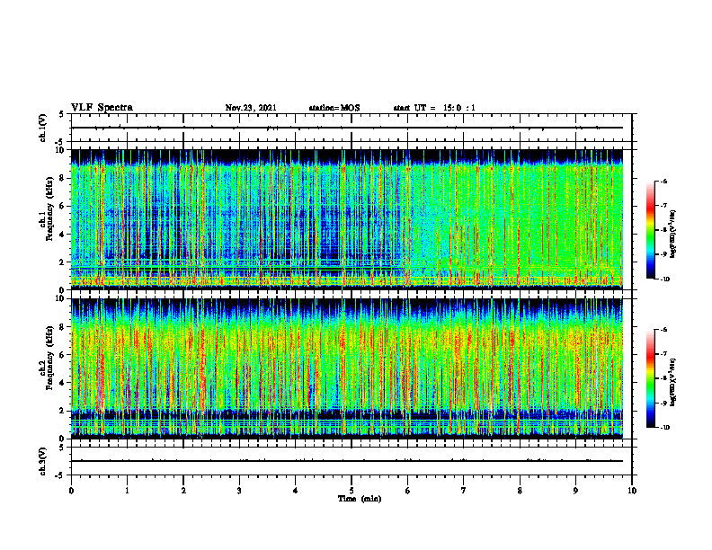
Task: Click the '6' kHz tick on ch.2 axis
Action: [x=63, y=355]
